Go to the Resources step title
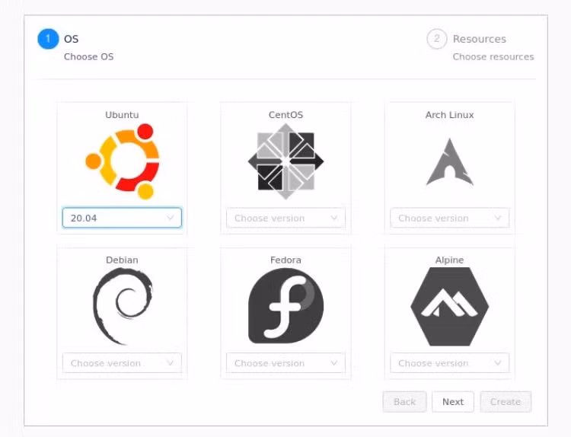 480,39
